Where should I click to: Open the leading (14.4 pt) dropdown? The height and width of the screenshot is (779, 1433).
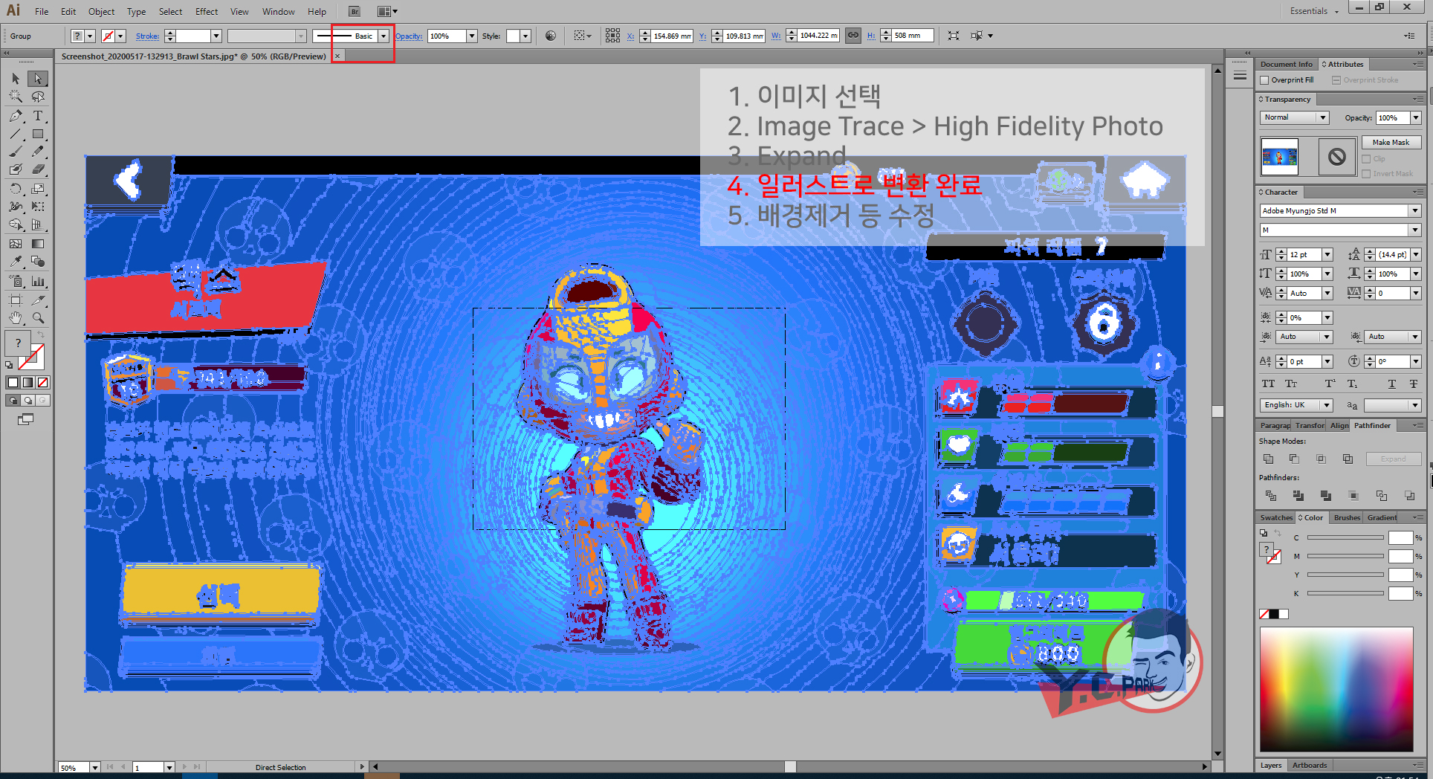click(1415, 255)
